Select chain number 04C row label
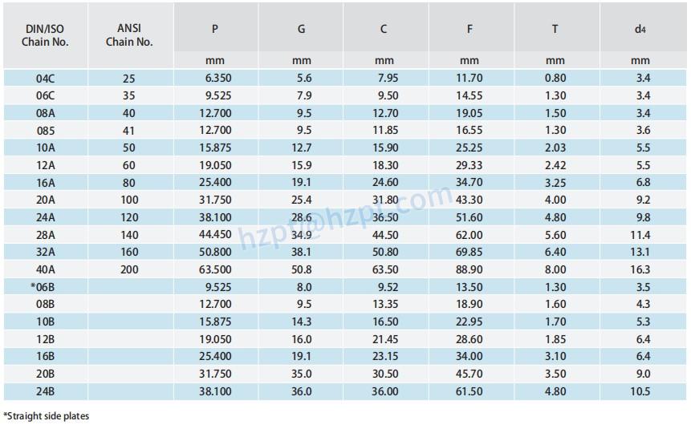 (x=46, y=78)
